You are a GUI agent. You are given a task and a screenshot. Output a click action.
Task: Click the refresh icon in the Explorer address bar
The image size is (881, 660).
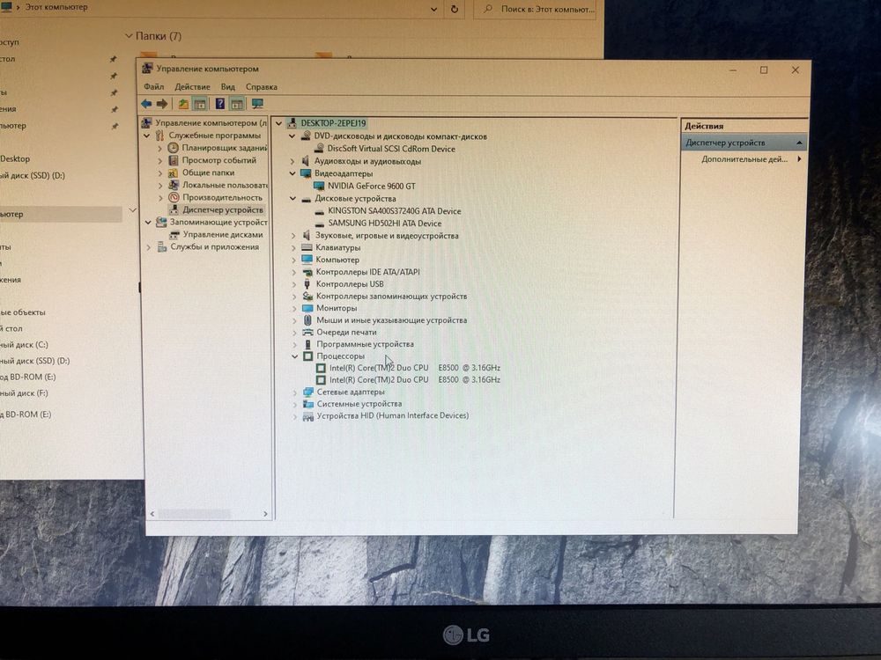tap(454, 9)
